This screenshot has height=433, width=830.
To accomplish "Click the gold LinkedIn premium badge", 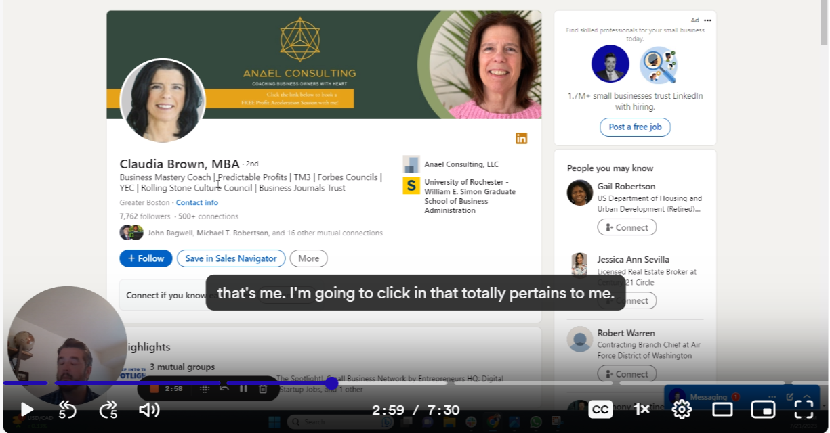I will (x=521, y=138).
